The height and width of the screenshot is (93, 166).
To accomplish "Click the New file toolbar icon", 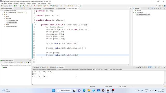I will tap(1, 6).
